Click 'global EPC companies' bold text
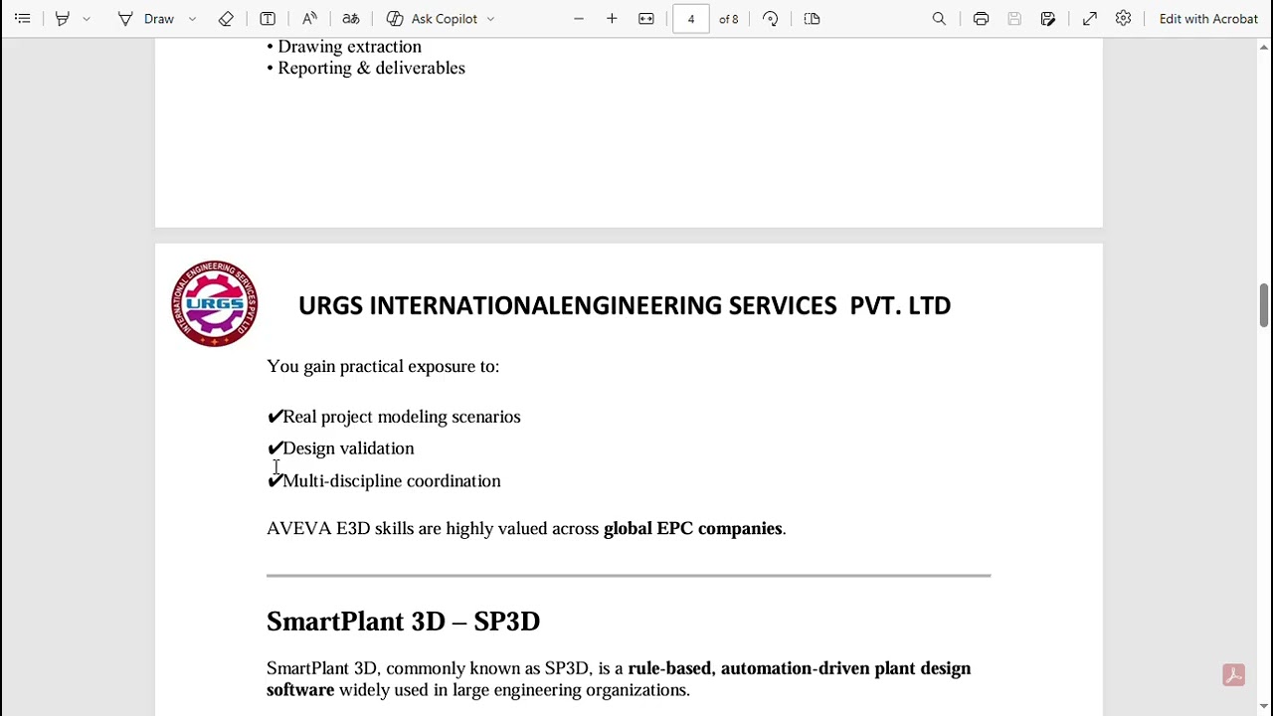Screen dimensions: 1273x716 click(x=693, y=528)
